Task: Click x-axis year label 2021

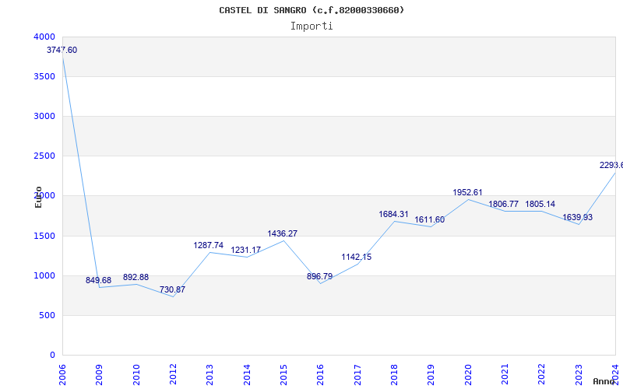Action: (505, 375)
